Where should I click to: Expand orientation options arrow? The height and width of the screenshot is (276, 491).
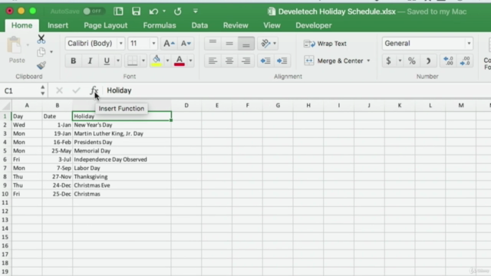275,44
